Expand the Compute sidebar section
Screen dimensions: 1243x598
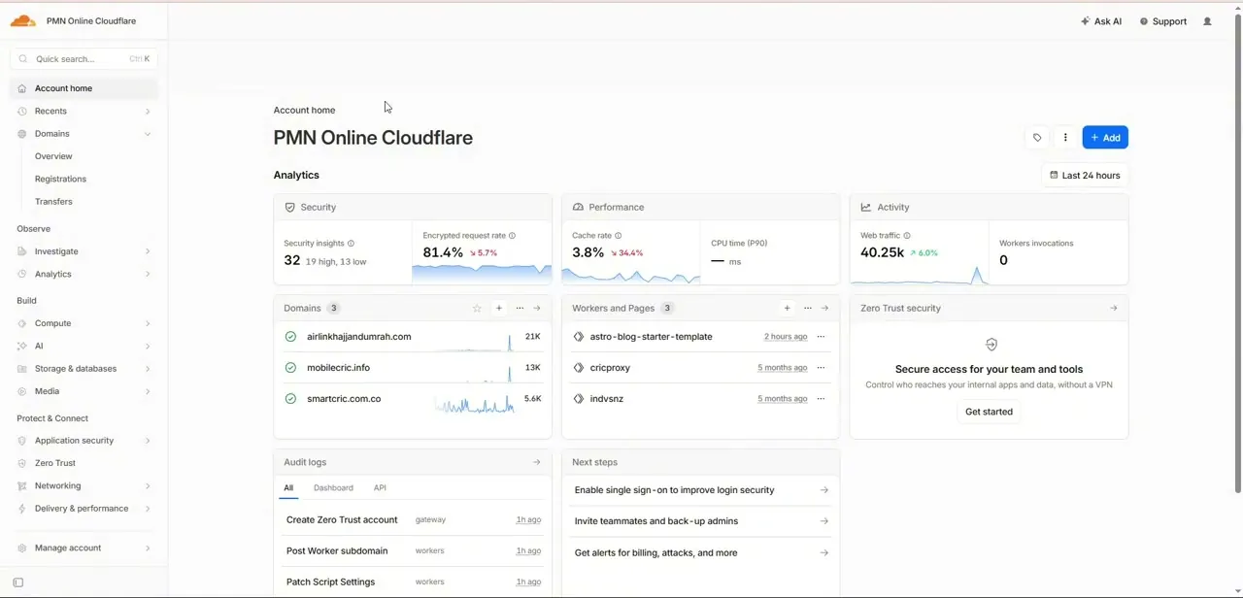point(84,323)
